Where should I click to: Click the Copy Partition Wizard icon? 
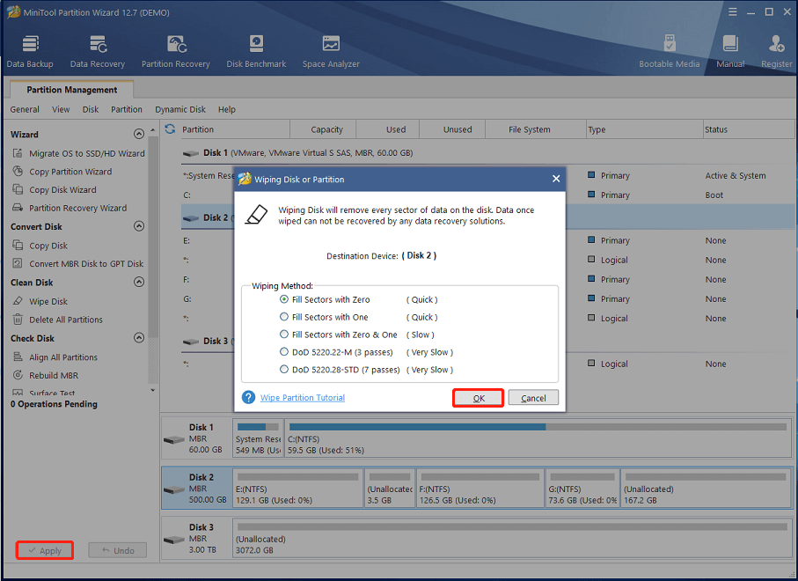tap(18, 171)
